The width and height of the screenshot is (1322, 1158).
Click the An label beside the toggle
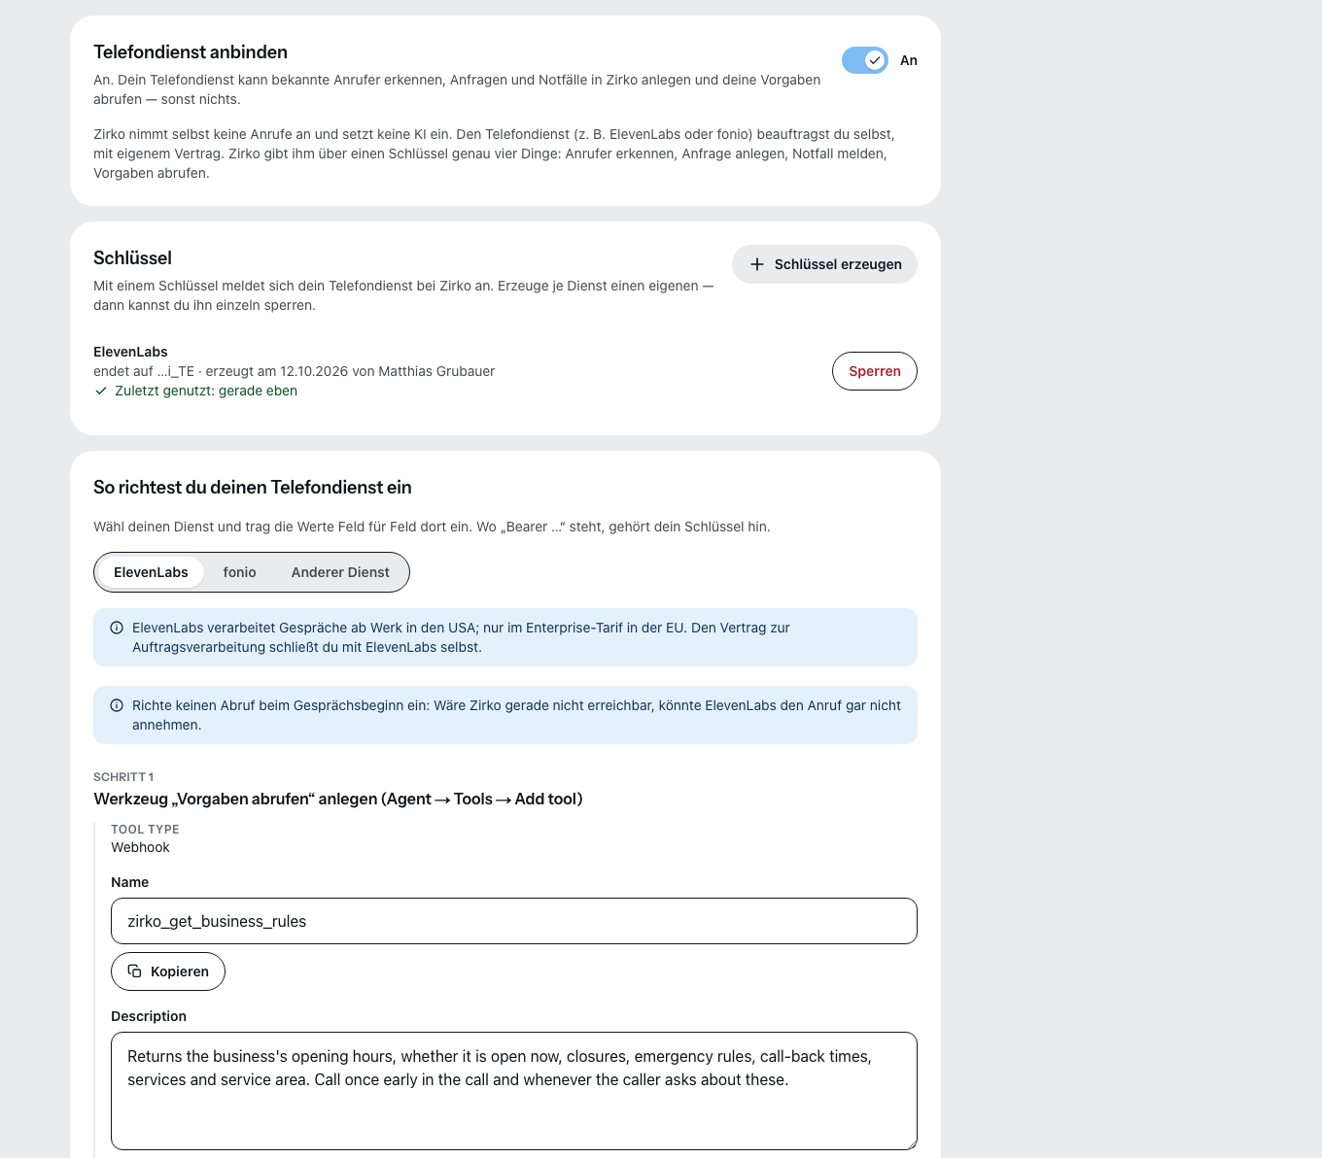909,60
